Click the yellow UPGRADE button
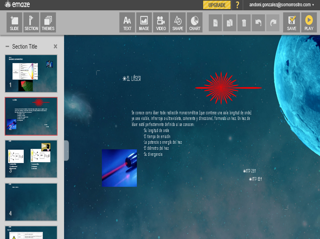Screen dimensions: 320x239 coord(217,5)
